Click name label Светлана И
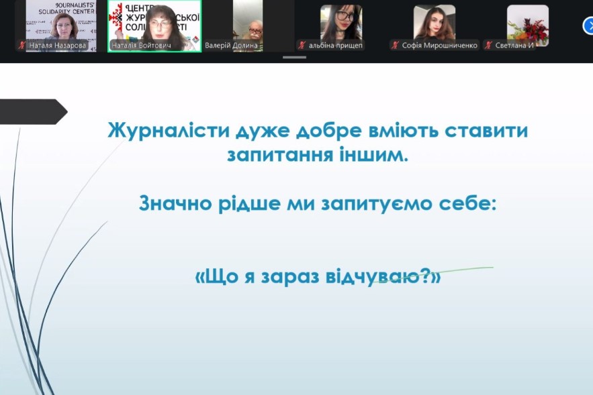Image resolution: width=593 pixels, height=395 pixels. point(514,46)
